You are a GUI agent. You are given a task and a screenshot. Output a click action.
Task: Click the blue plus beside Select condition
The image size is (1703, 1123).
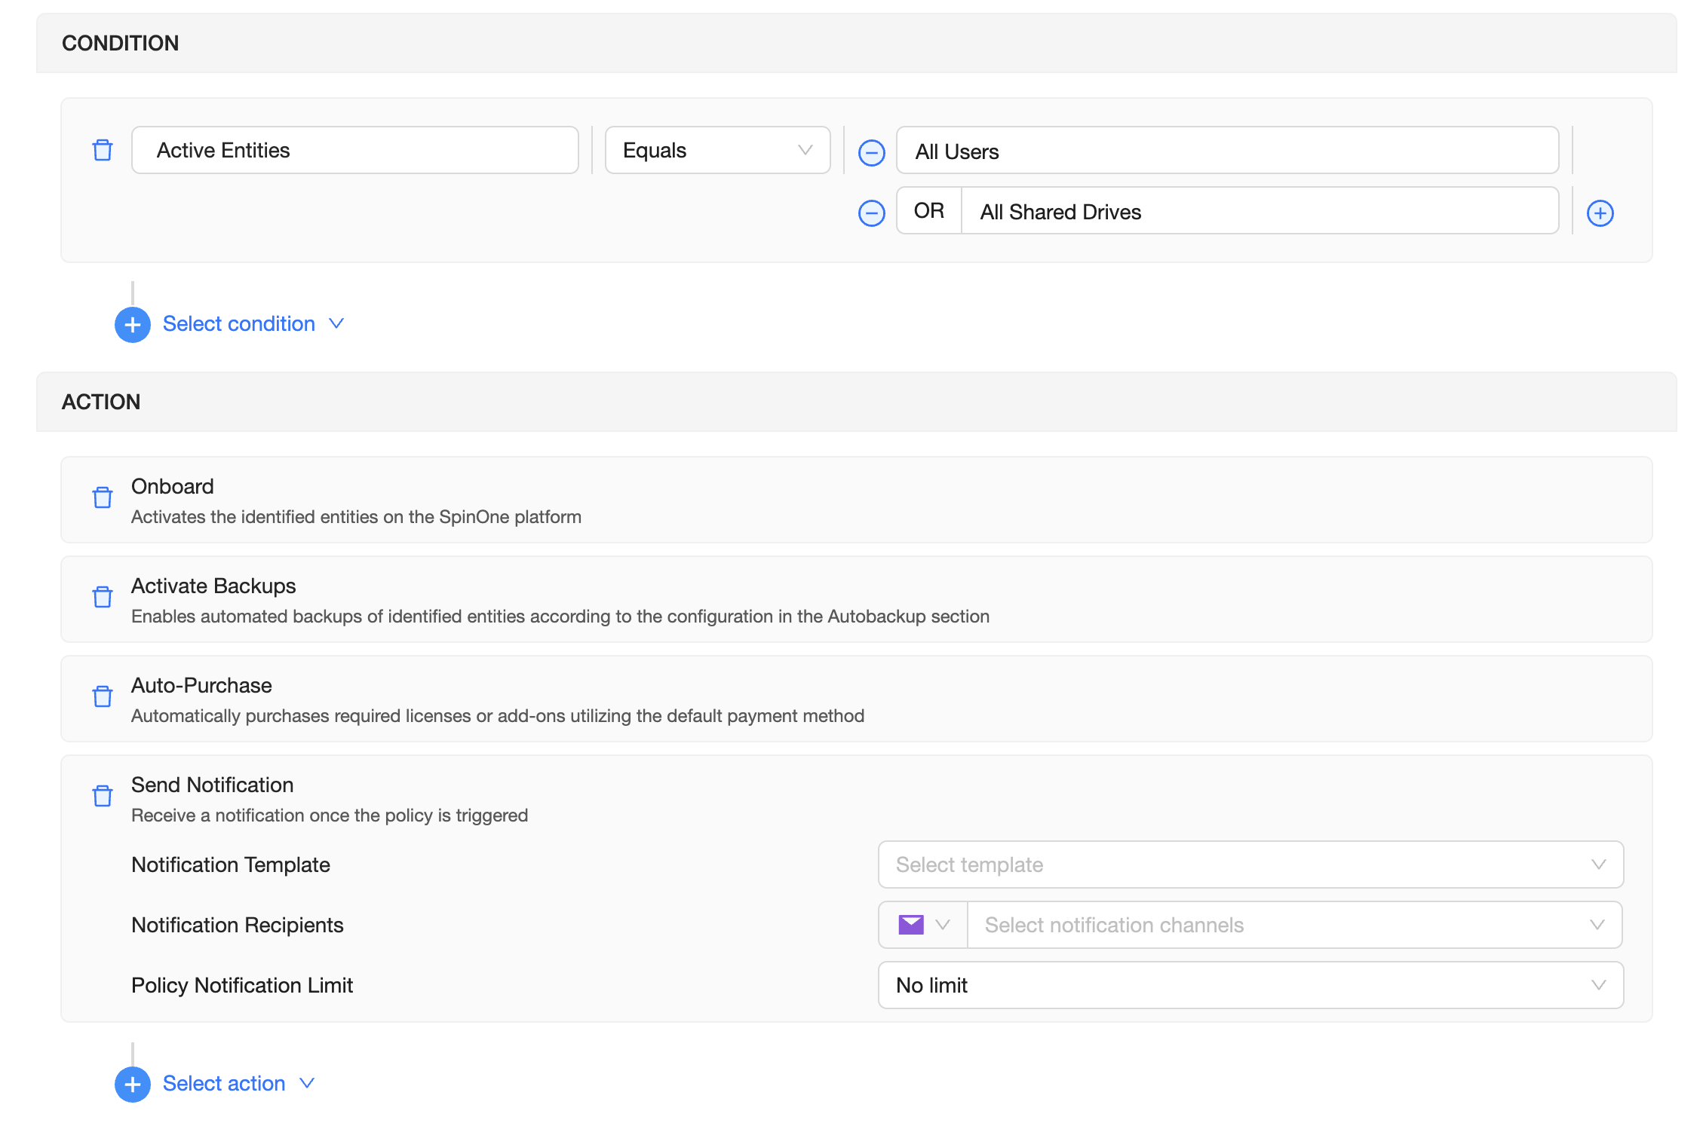point(133,325)
